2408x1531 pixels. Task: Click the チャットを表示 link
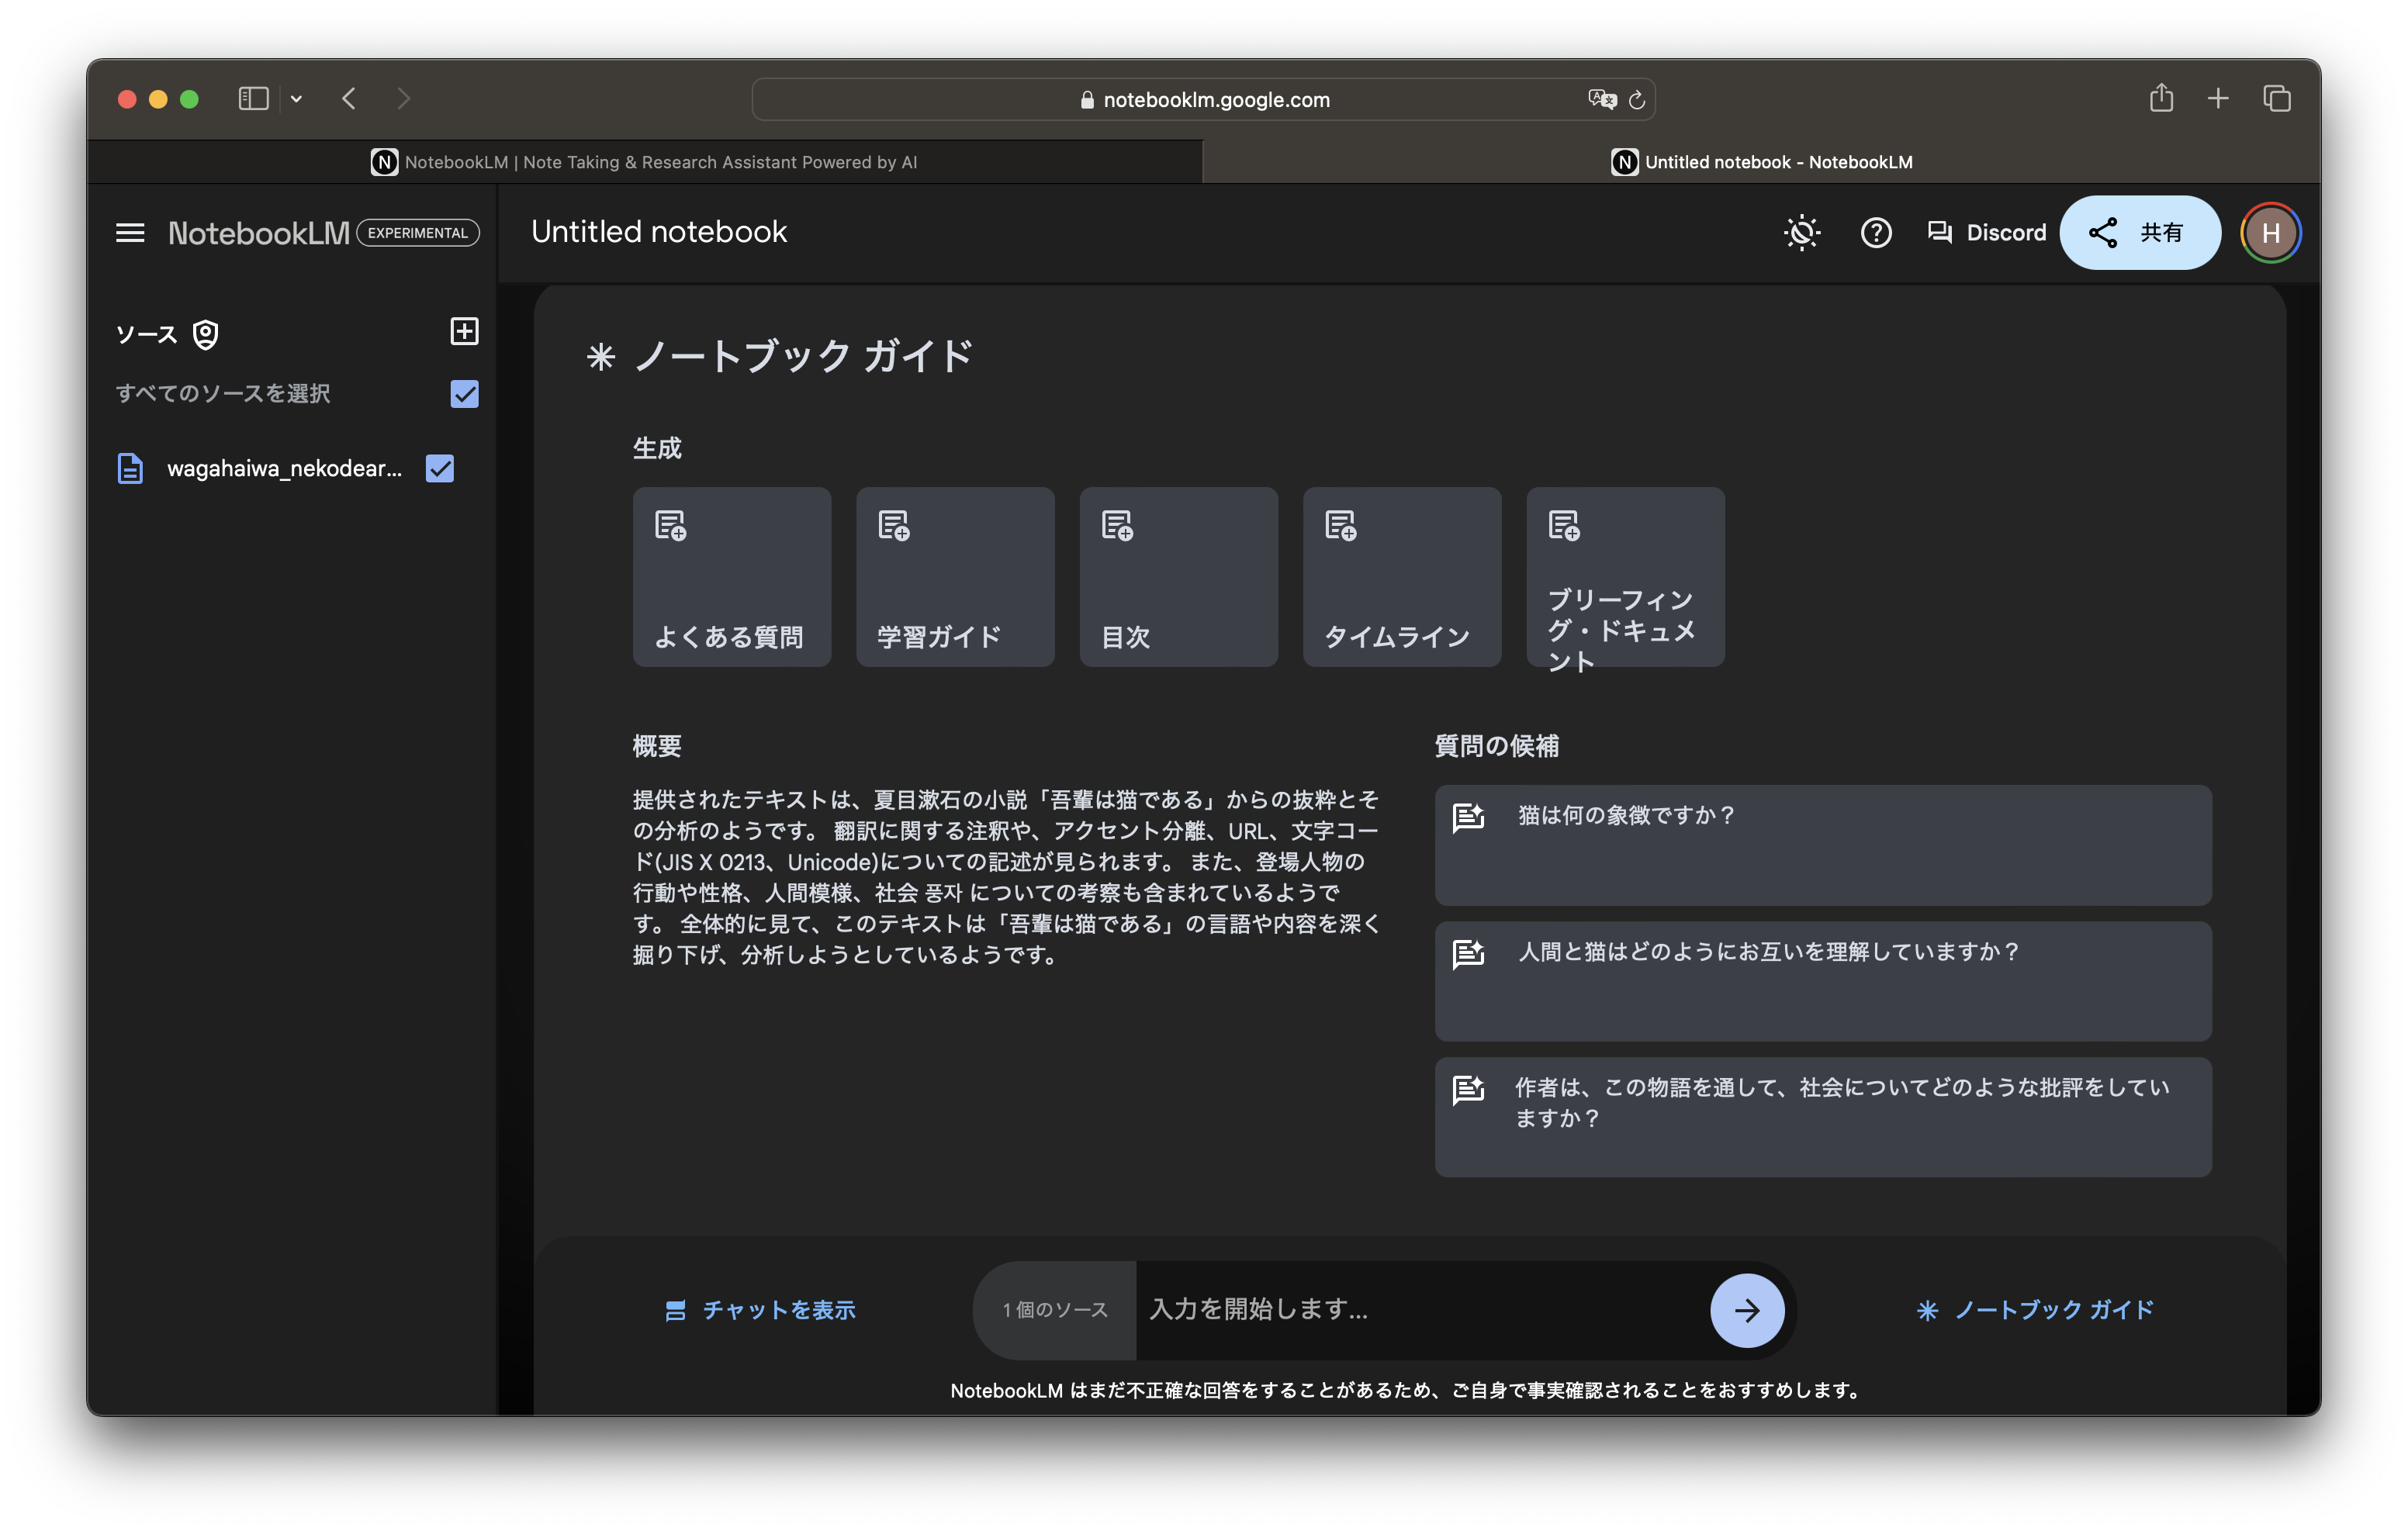(760, 1310)
